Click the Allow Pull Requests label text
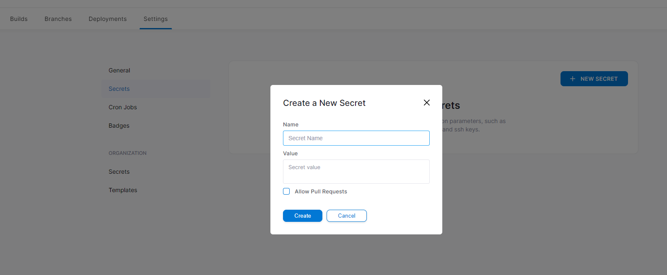 coord(321,192)
